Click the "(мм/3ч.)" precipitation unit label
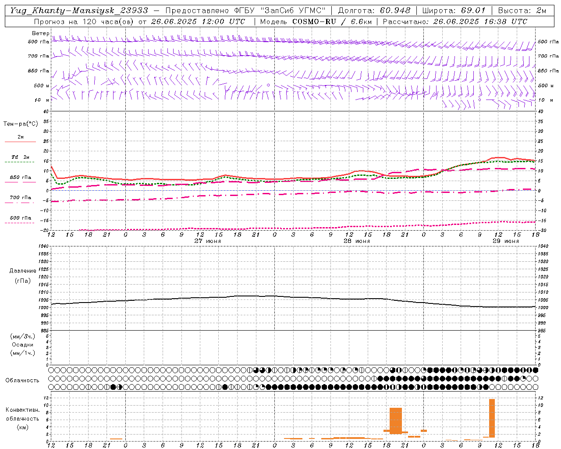 click(23, 336)
